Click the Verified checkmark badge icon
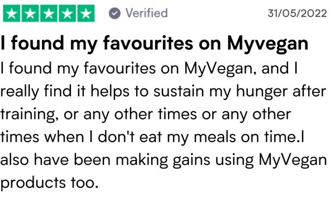Screen dimensions: 335x223 [114, 13]
